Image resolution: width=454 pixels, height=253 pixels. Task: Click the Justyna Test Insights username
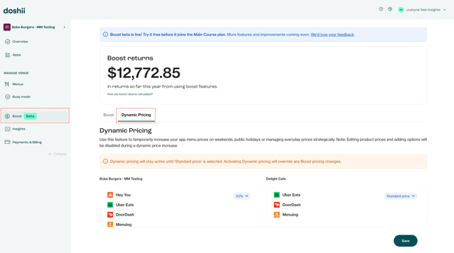(x=423, y=10)
